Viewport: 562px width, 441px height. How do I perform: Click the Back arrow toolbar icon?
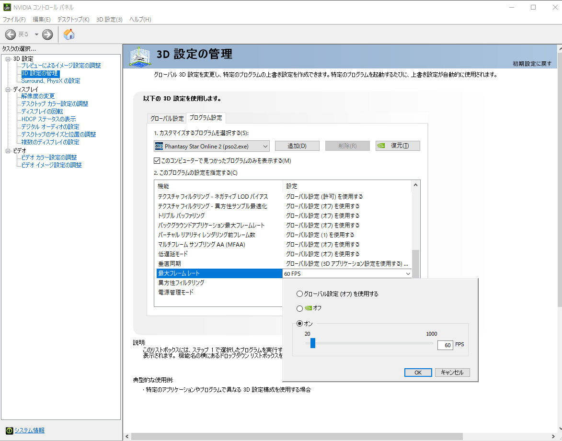click(x=10, y=34)
